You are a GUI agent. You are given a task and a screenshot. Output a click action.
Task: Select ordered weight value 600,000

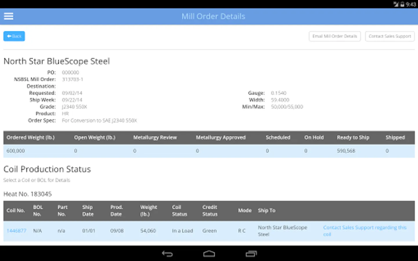tap(16, 151)
